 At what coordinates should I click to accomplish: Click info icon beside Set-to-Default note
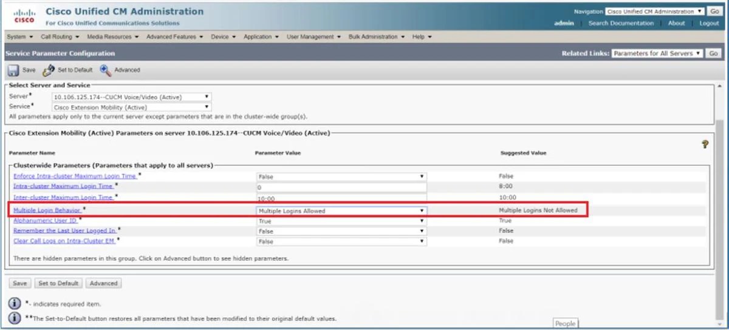[x=15, y=318]
